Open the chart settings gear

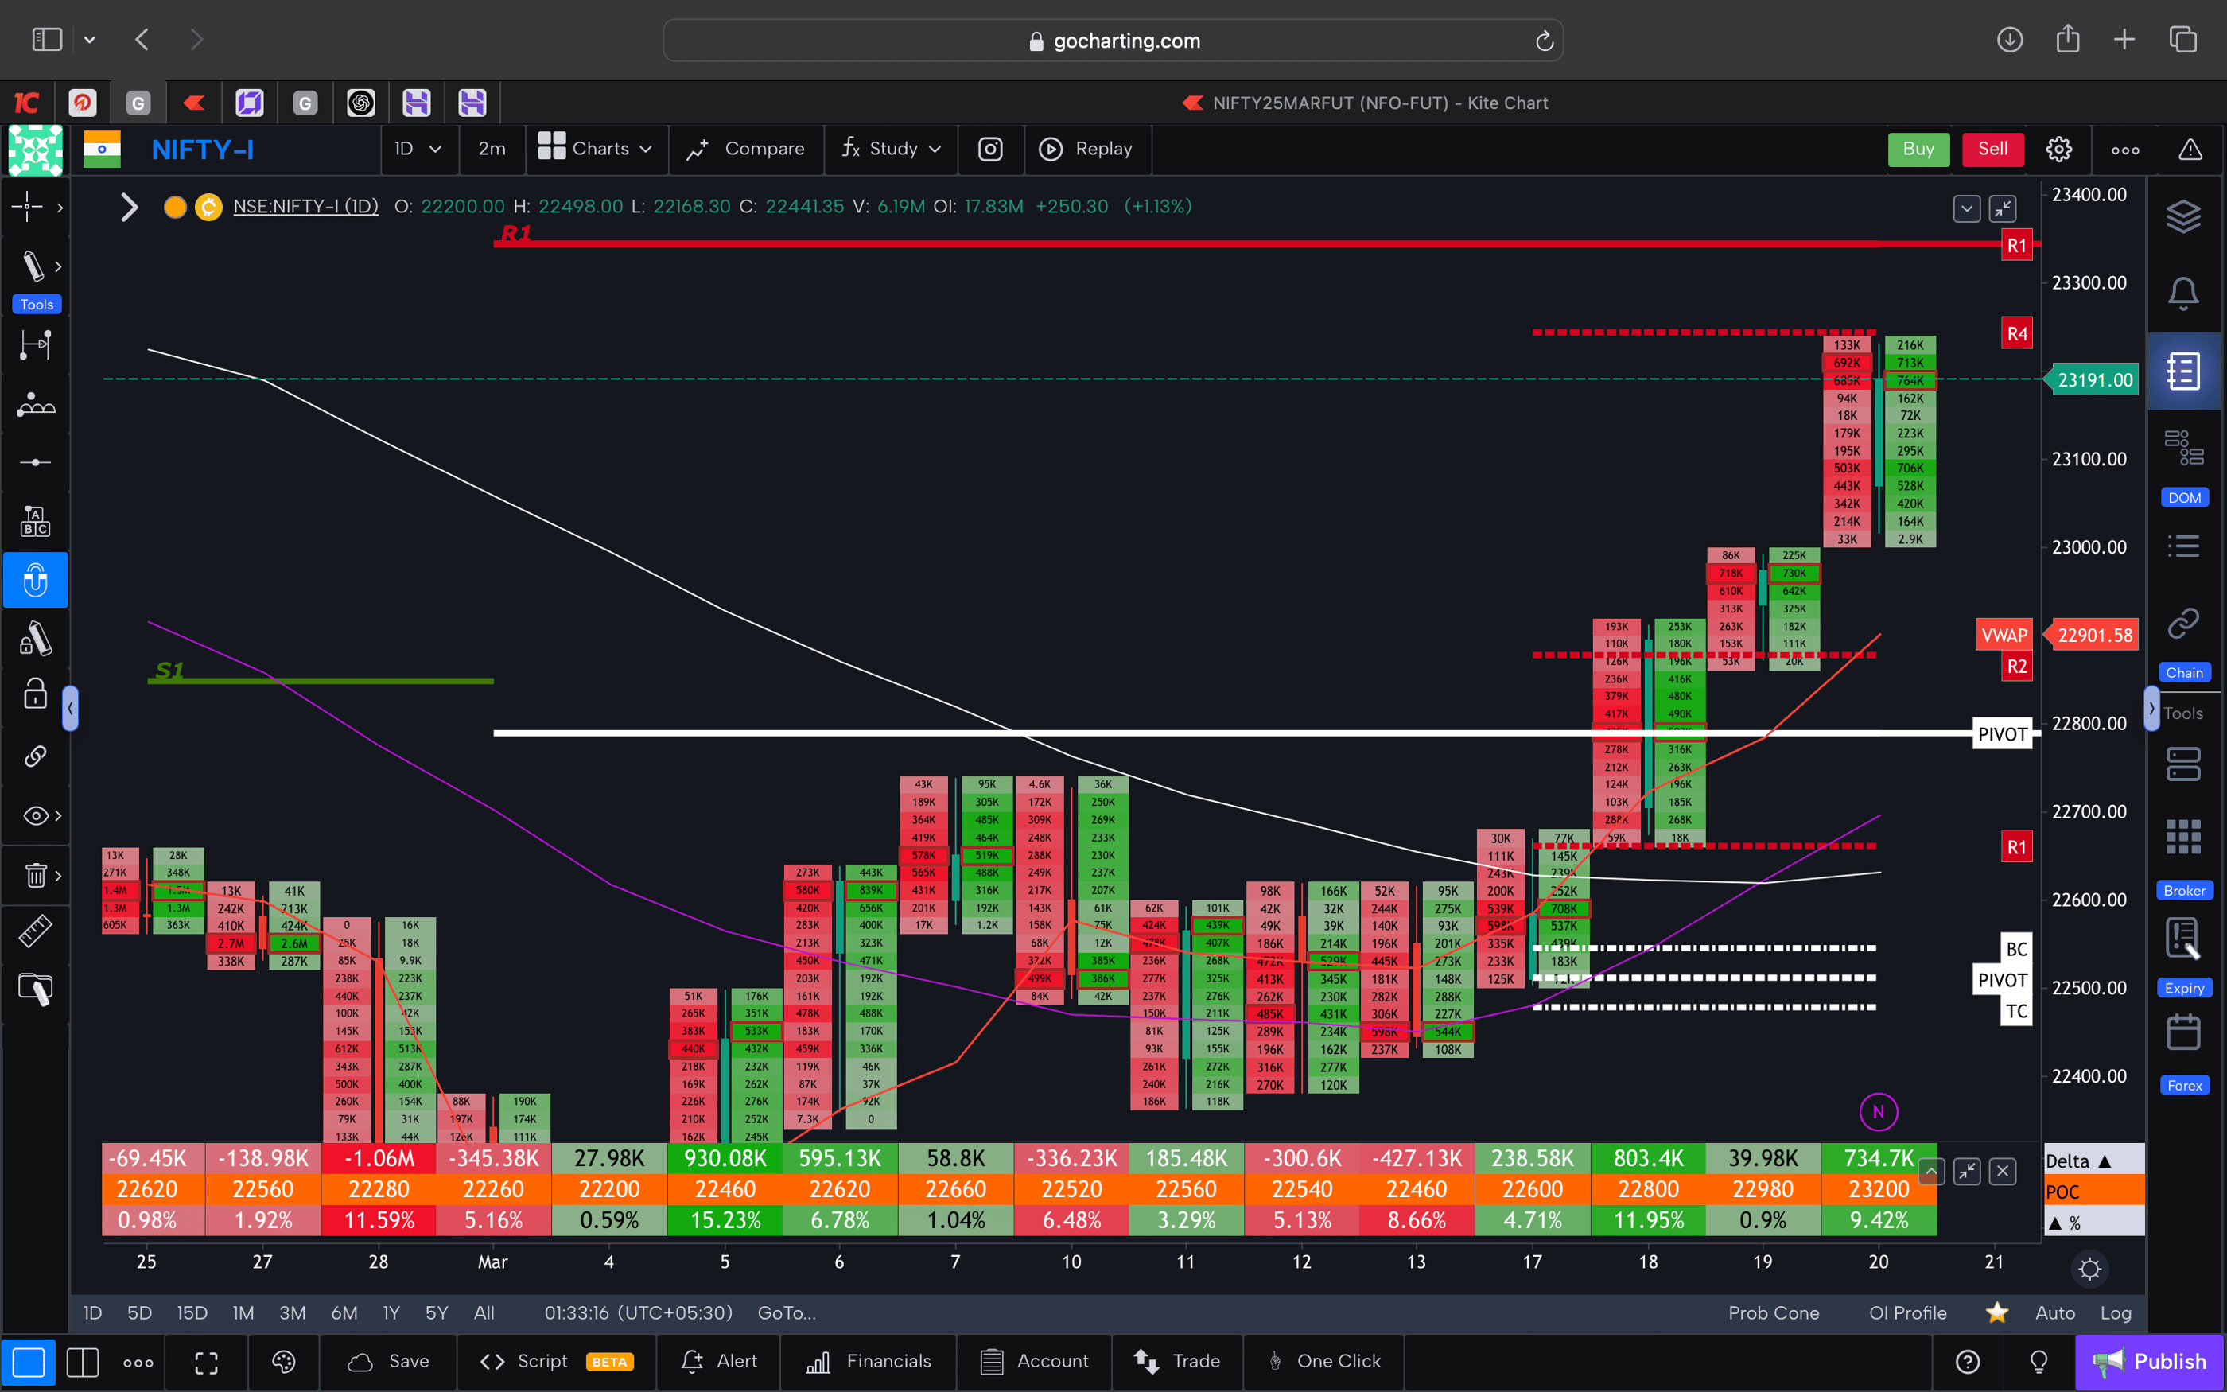tap(2058, 148)
